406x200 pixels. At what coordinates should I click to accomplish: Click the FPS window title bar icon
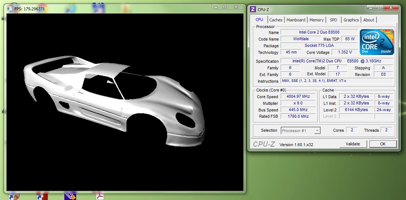click(x=10, y=8)
